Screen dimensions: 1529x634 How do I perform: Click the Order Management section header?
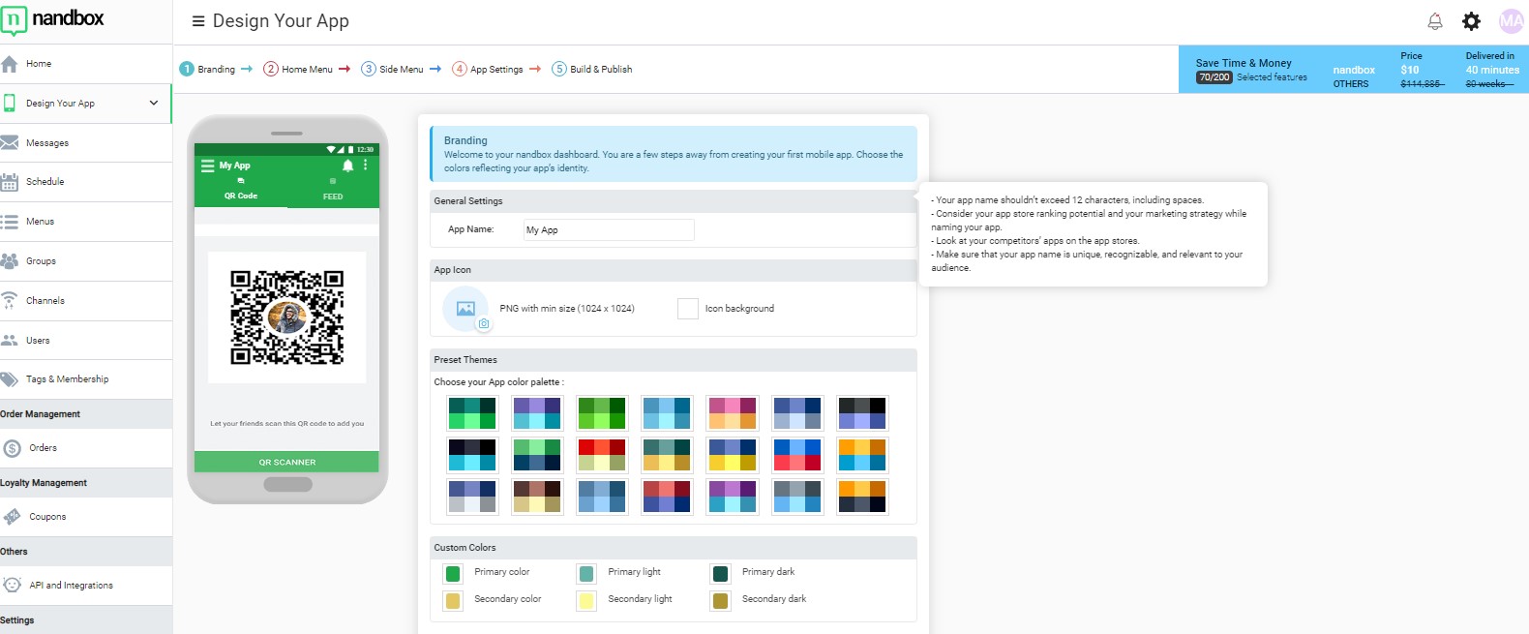click(86, 414)
